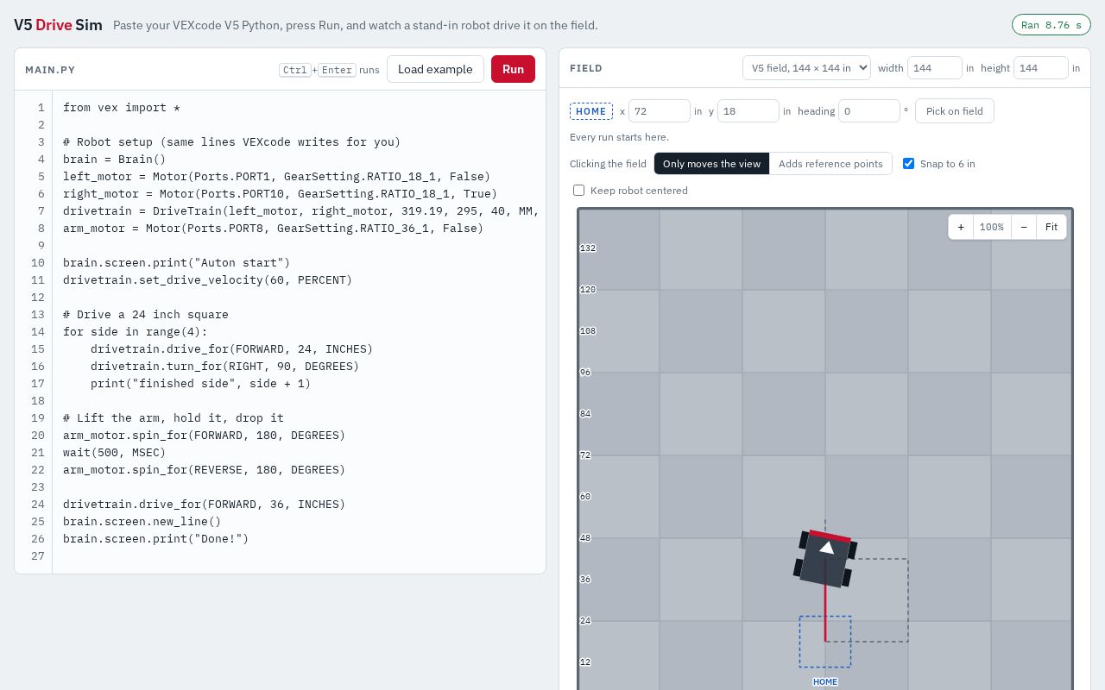The image size is (1105, 690).
Task: Edit the field width input
Action: tap(935, 68)
